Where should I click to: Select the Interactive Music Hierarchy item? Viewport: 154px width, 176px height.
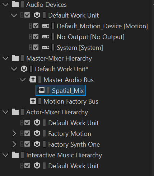[x=64, y=155]
